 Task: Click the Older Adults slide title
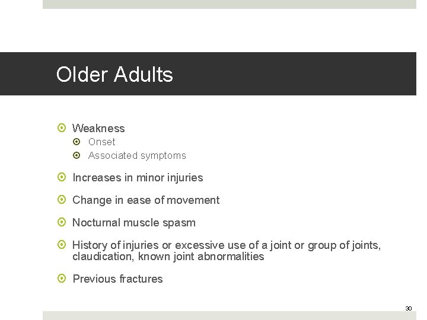coord(114,75)
